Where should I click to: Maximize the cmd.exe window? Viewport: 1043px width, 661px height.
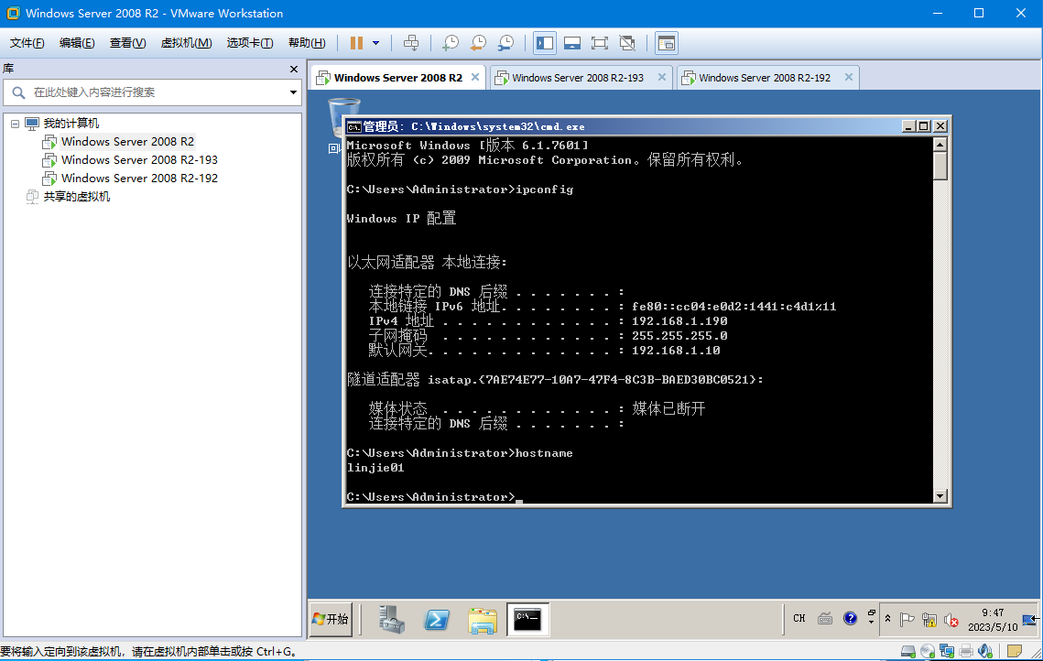pos(924,126)
